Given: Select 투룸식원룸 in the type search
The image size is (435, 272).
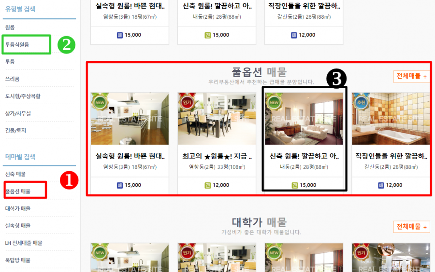Looking at the screenshot, I should [17, 44].
